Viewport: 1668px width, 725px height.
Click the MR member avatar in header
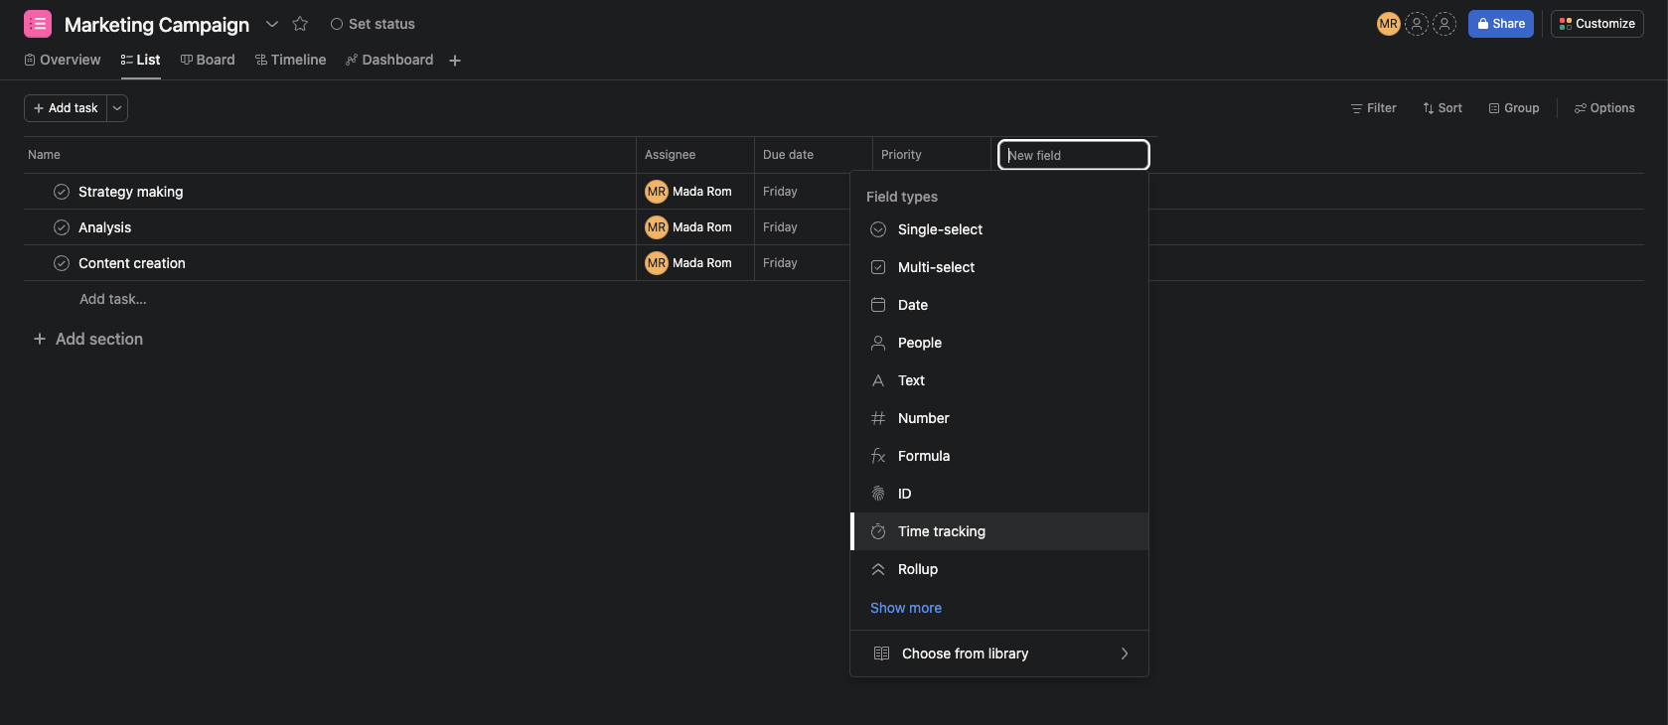tap(1388, 24)
